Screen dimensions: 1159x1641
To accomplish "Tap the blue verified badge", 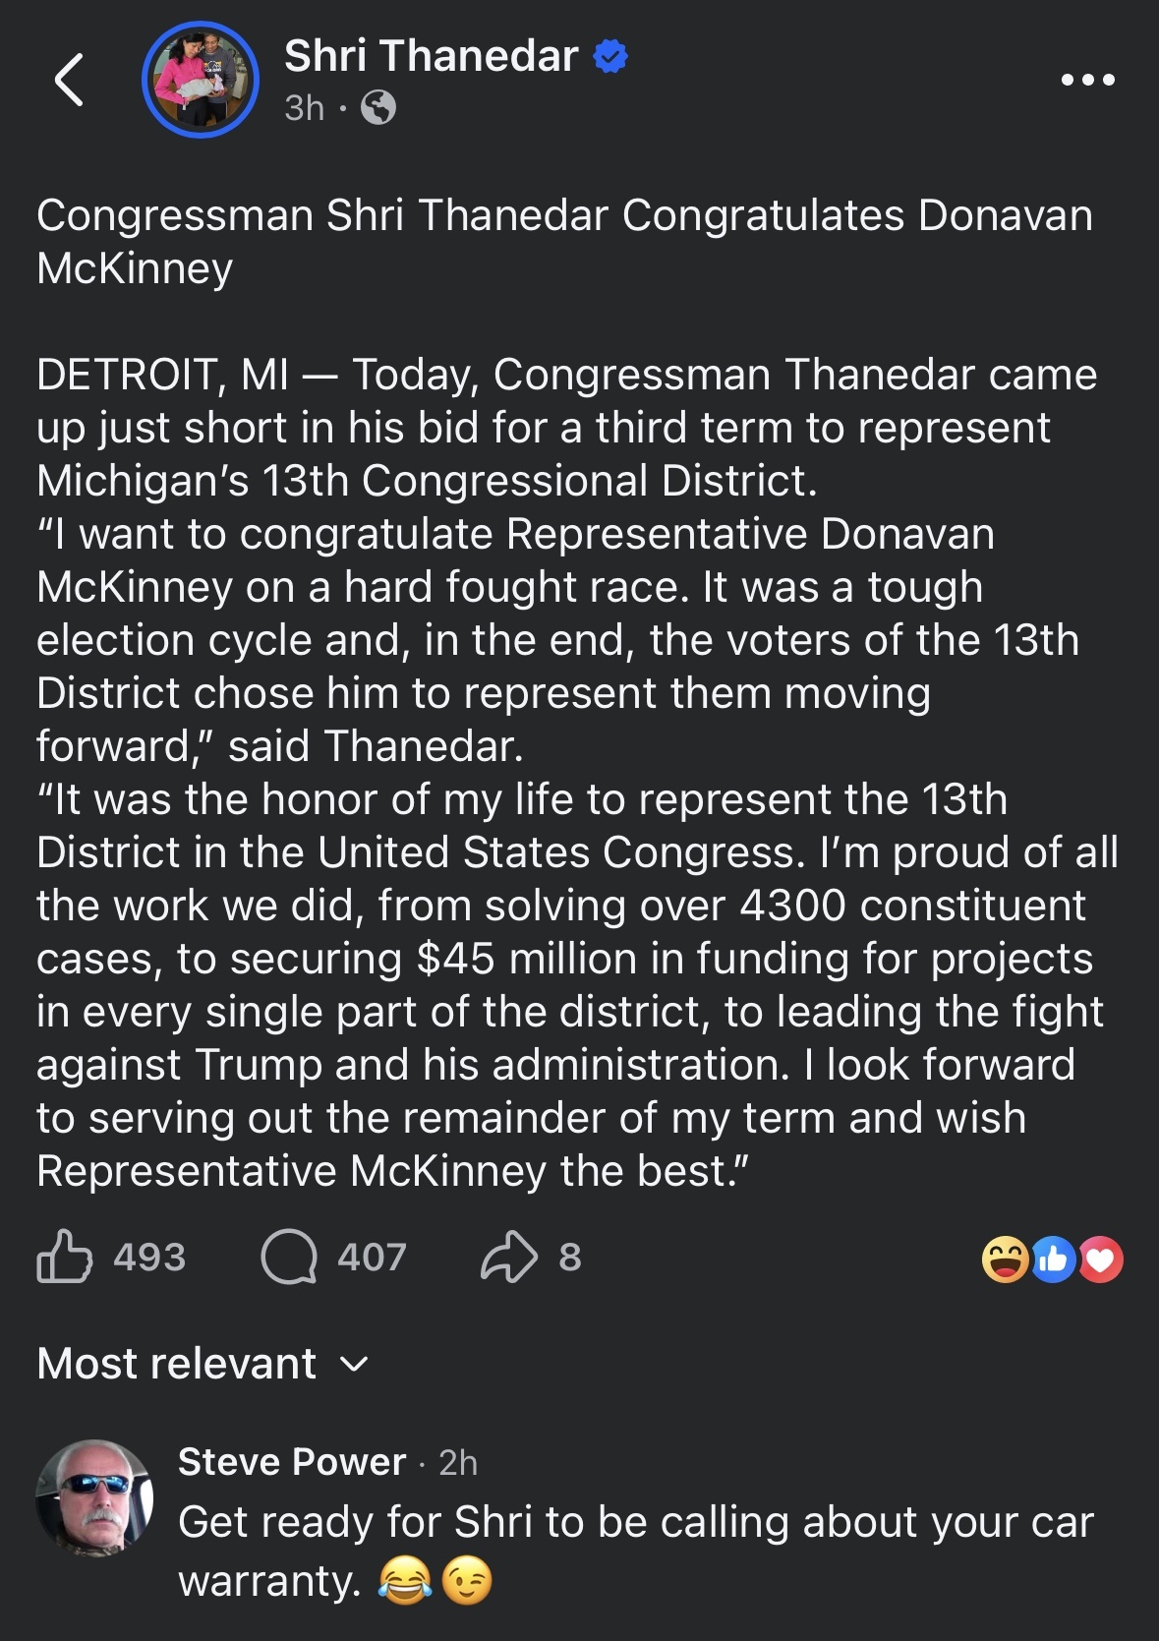I will 610,56.
